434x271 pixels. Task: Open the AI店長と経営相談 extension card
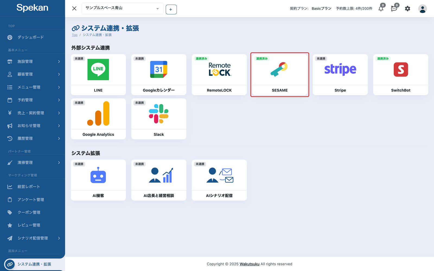click(x=159, y=180)
